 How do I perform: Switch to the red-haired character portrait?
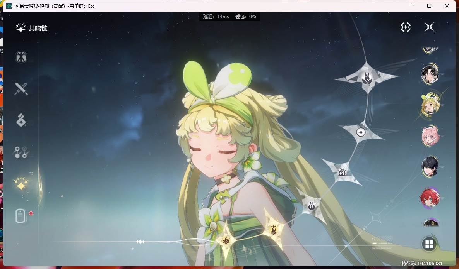430,198
